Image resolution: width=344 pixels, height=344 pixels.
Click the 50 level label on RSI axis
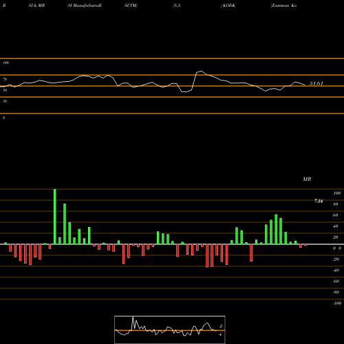coord(5,90)
